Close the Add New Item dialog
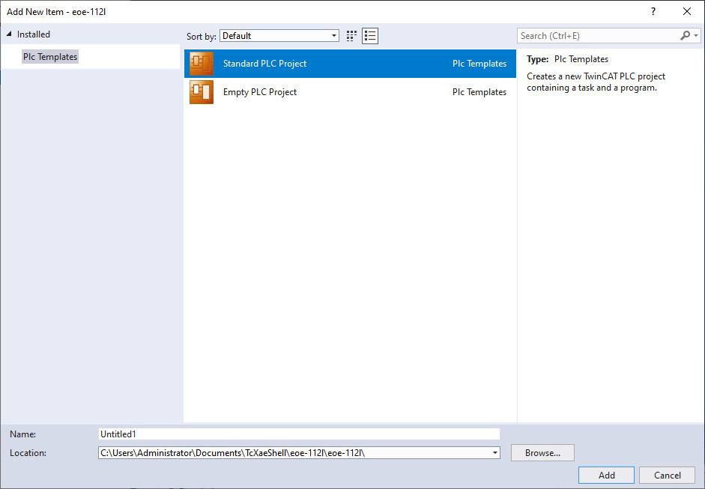 coord(687,11)
